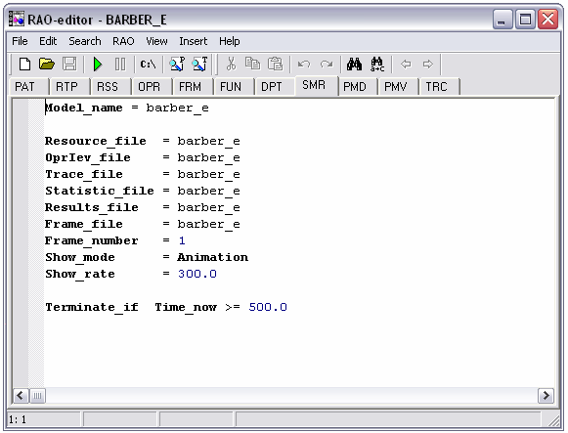568x433 pixels.
Task: Click the Copy icon
Action: pyautogui.click(x=252, y=65)
